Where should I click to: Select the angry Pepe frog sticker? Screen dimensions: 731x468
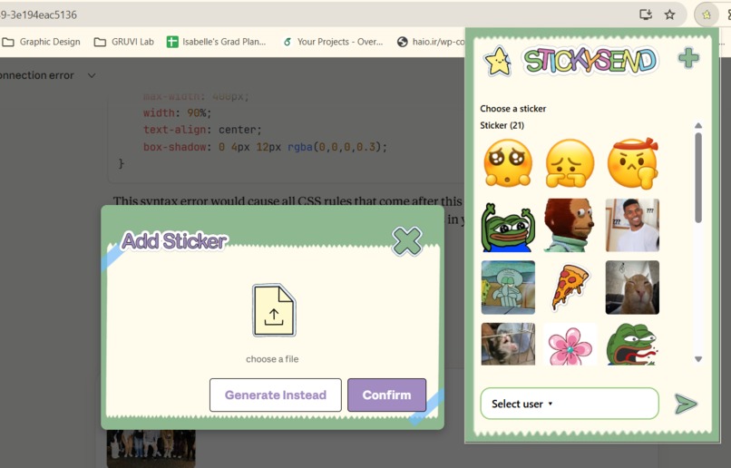point(632,345)
